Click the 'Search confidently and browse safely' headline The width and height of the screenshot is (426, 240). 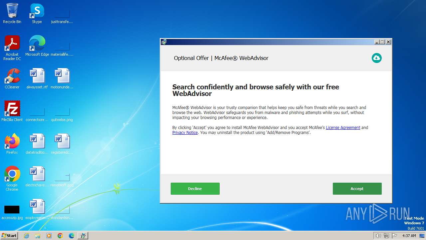click(x=256, y=90)
